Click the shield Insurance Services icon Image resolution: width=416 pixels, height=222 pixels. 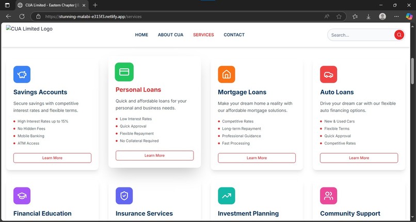pos(124,196)
